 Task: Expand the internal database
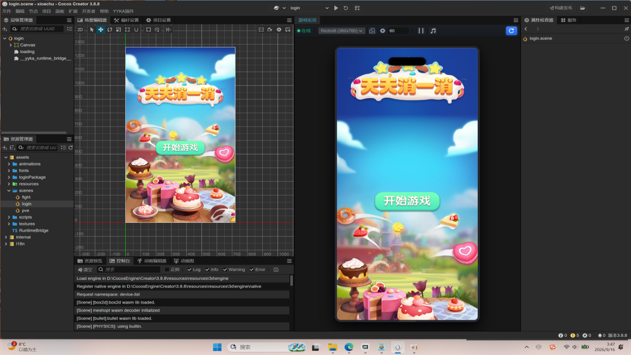click(x=5, y=237)
